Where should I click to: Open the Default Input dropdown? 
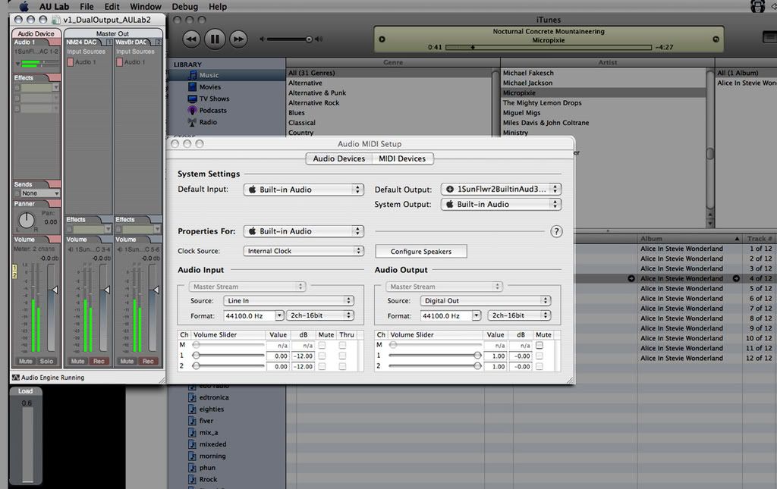[304, 190]
